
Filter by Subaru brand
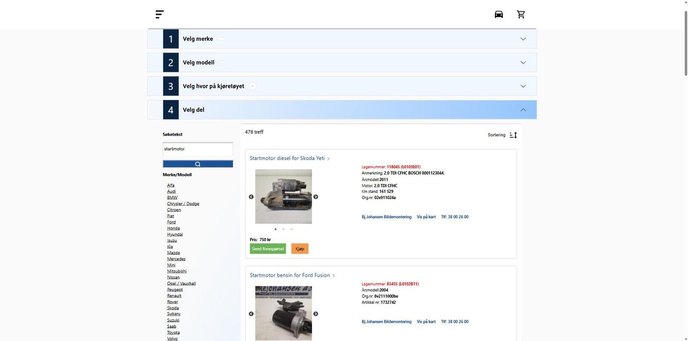tap(173, 314)
